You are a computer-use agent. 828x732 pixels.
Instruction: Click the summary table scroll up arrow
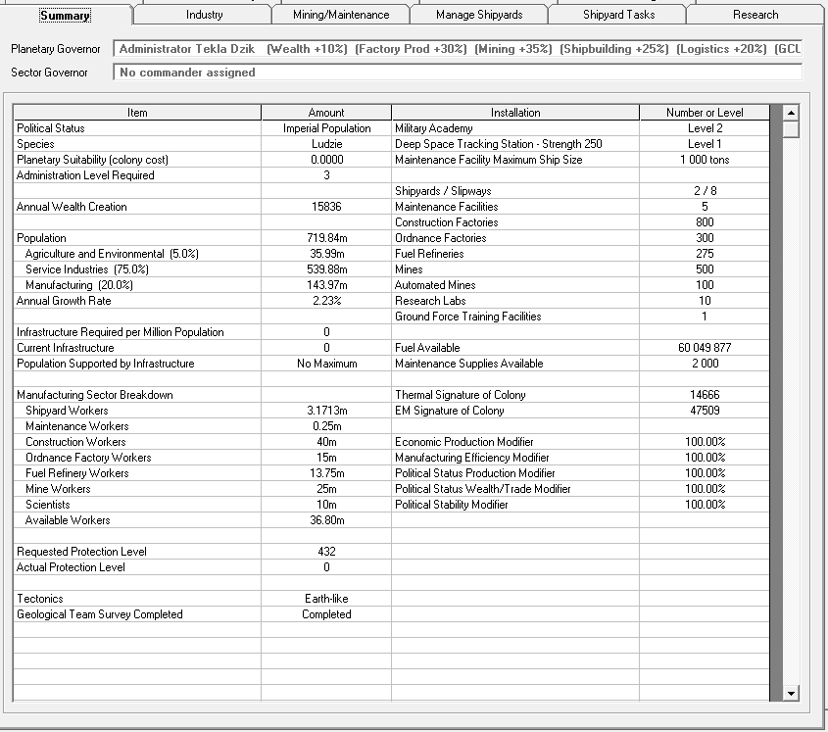791,113
